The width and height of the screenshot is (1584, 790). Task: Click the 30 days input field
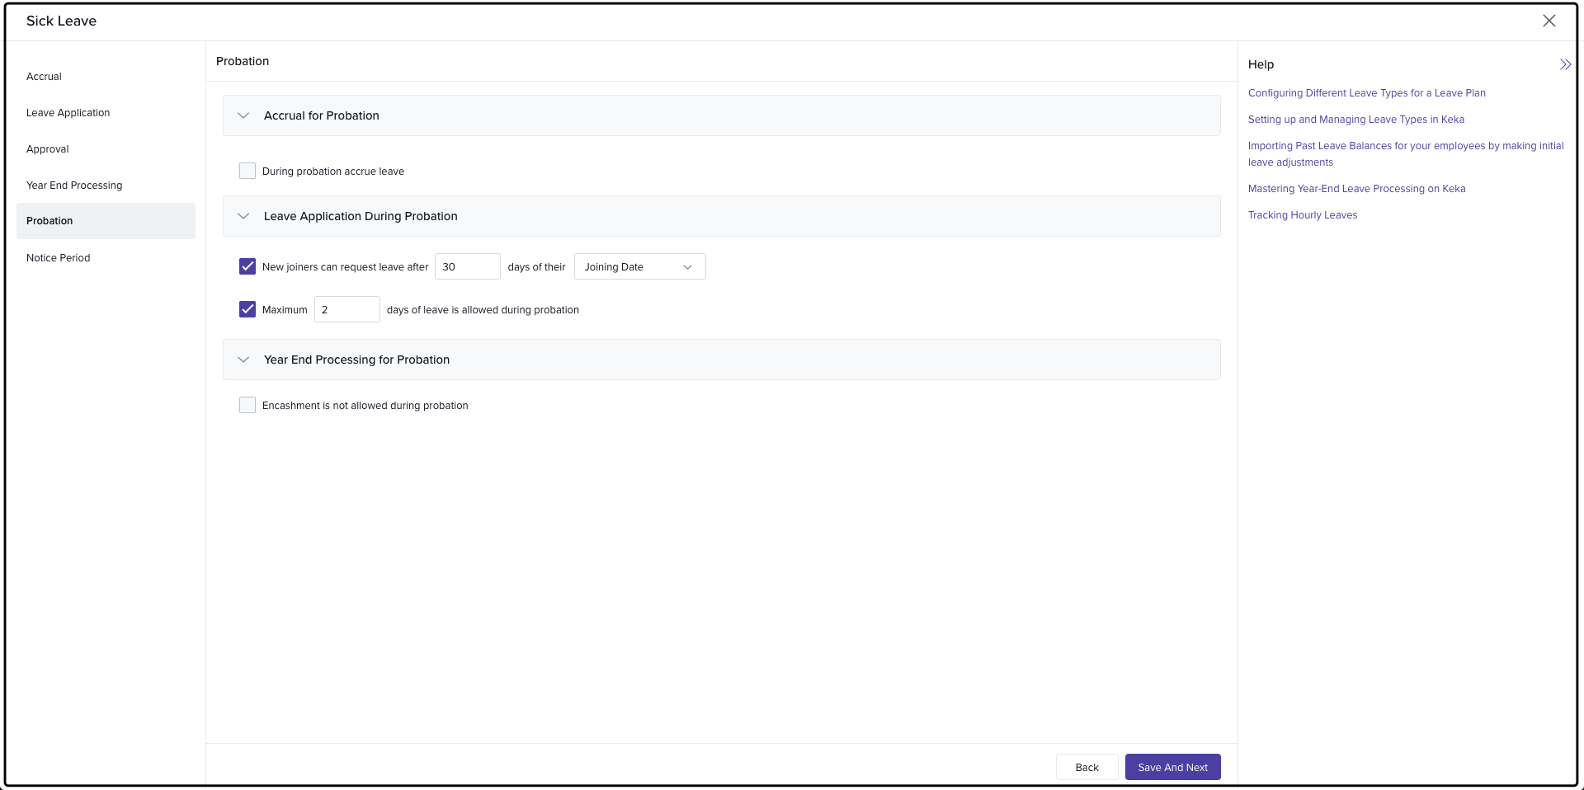tap(467, 267)
